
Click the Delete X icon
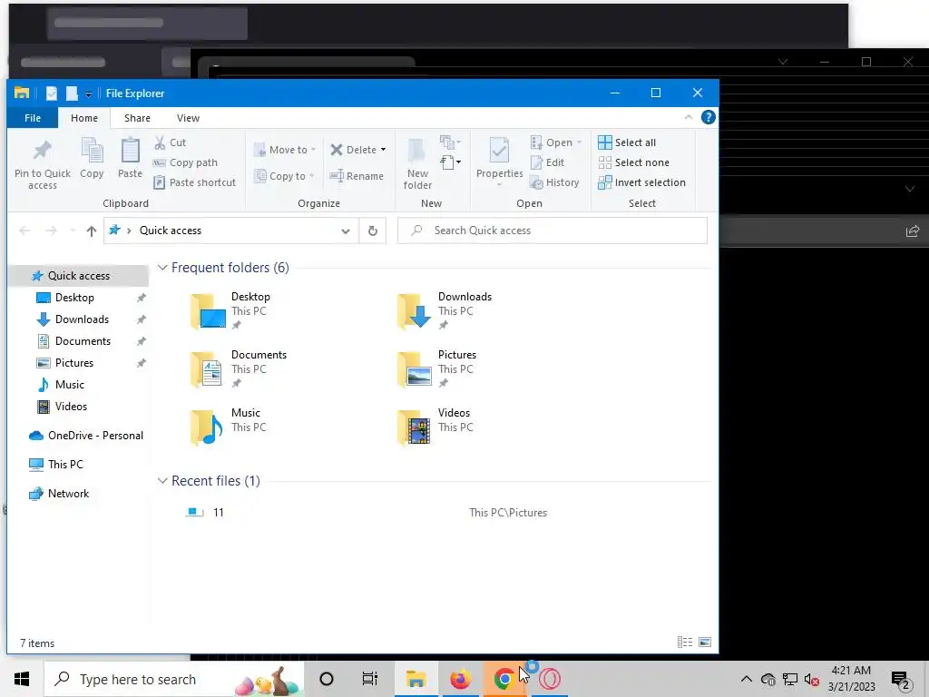(x=337, y=150)
